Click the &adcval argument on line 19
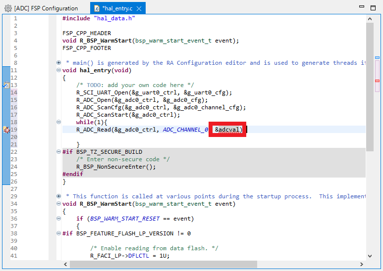The image size is (383, 271). [227, 130]
